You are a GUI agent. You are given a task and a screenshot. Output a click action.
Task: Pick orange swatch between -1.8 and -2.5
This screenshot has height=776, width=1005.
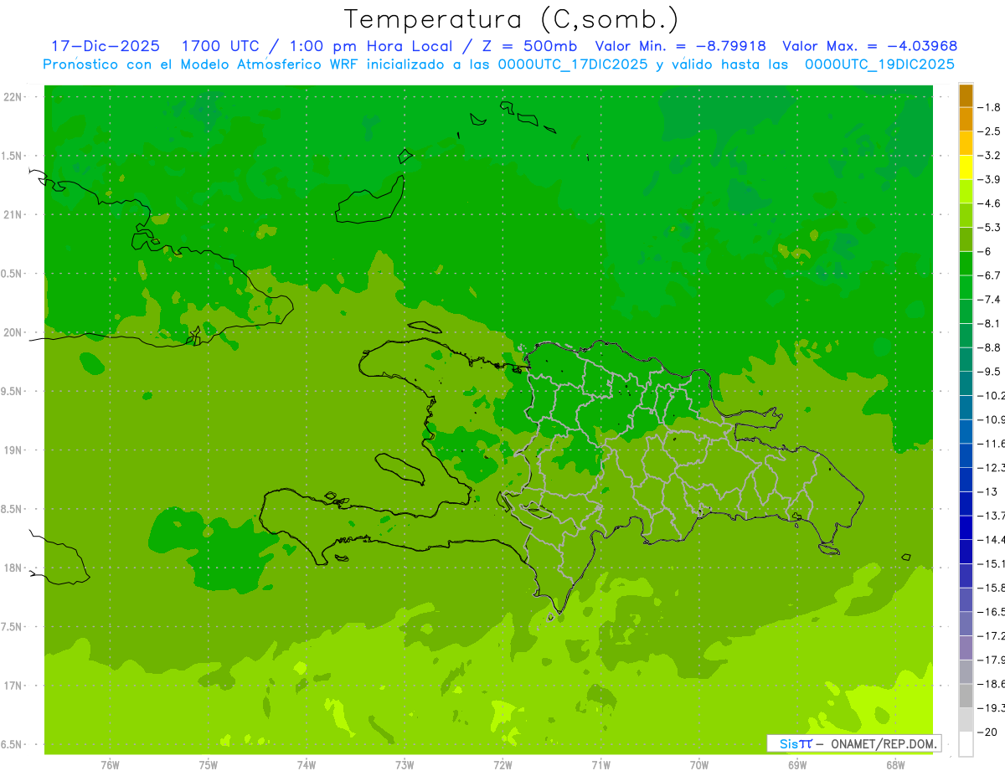tap(966, 120)
